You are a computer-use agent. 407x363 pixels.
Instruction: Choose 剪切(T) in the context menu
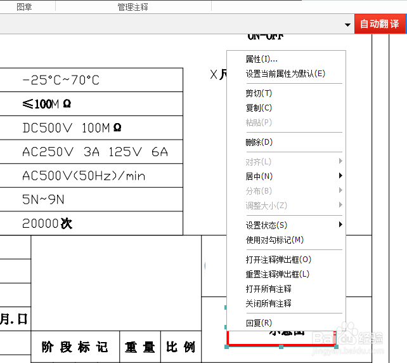click(286, 93)
